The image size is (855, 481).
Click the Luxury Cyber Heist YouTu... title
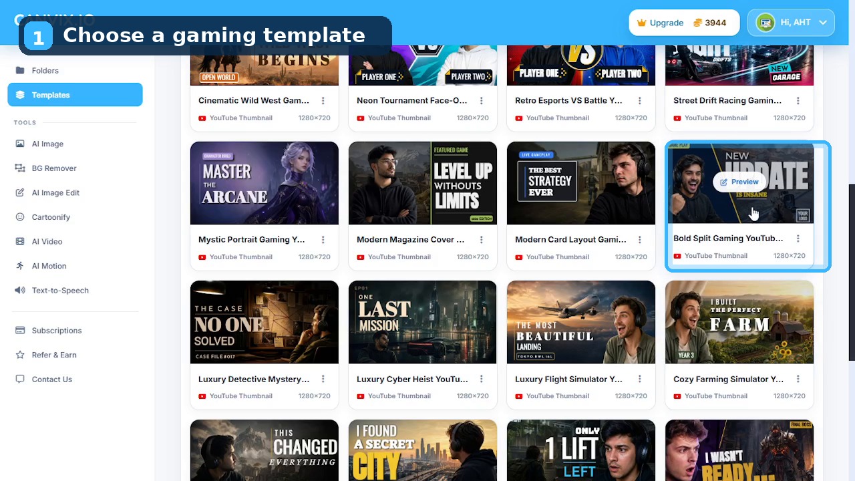(x=412, y=379)
